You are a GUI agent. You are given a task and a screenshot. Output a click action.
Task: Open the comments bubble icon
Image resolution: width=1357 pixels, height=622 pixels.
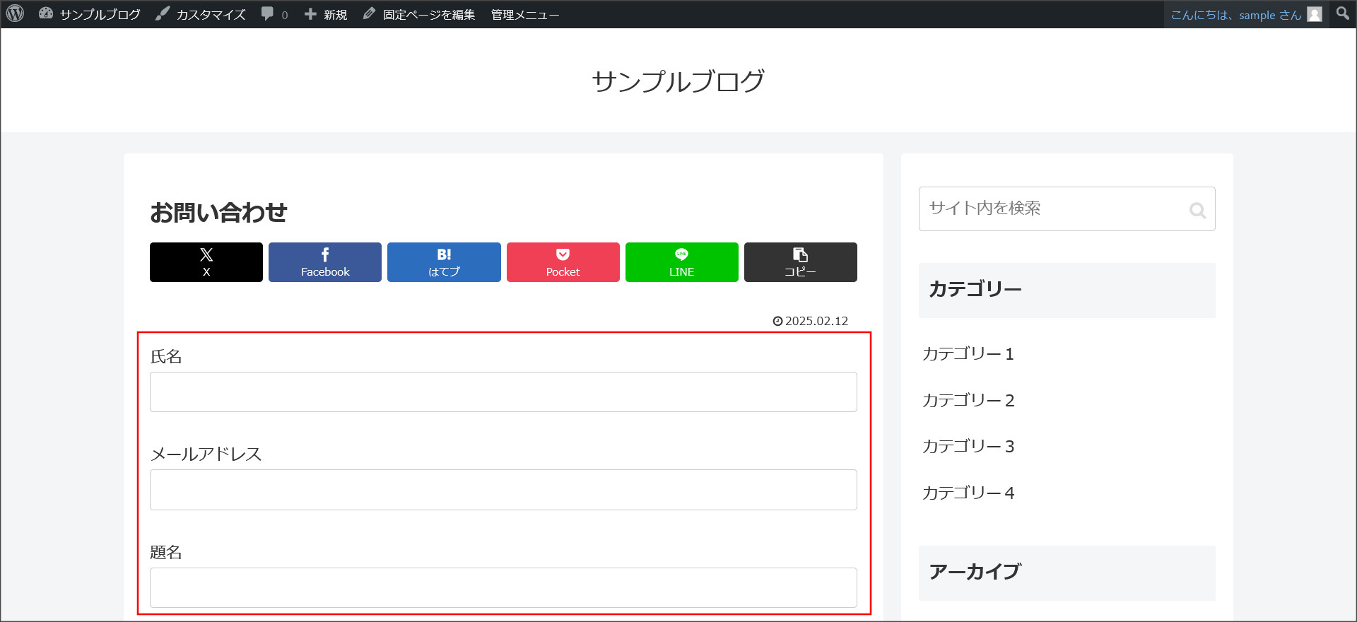coord(268,14)
